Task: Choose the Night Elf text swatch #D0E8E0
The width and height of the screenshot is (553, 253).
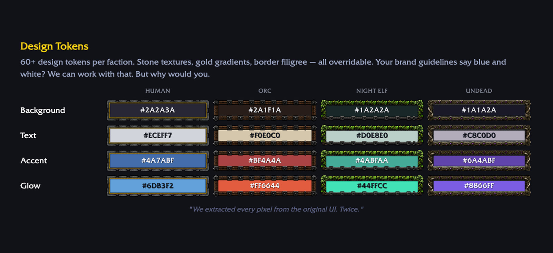Action: tap(372, 135)
